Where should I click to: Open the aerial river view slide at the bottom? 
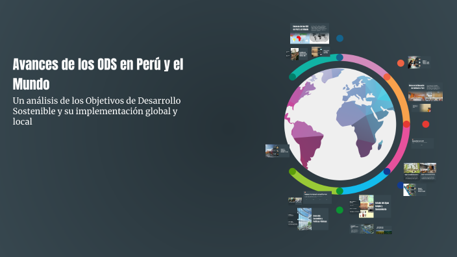click(362, 228)
